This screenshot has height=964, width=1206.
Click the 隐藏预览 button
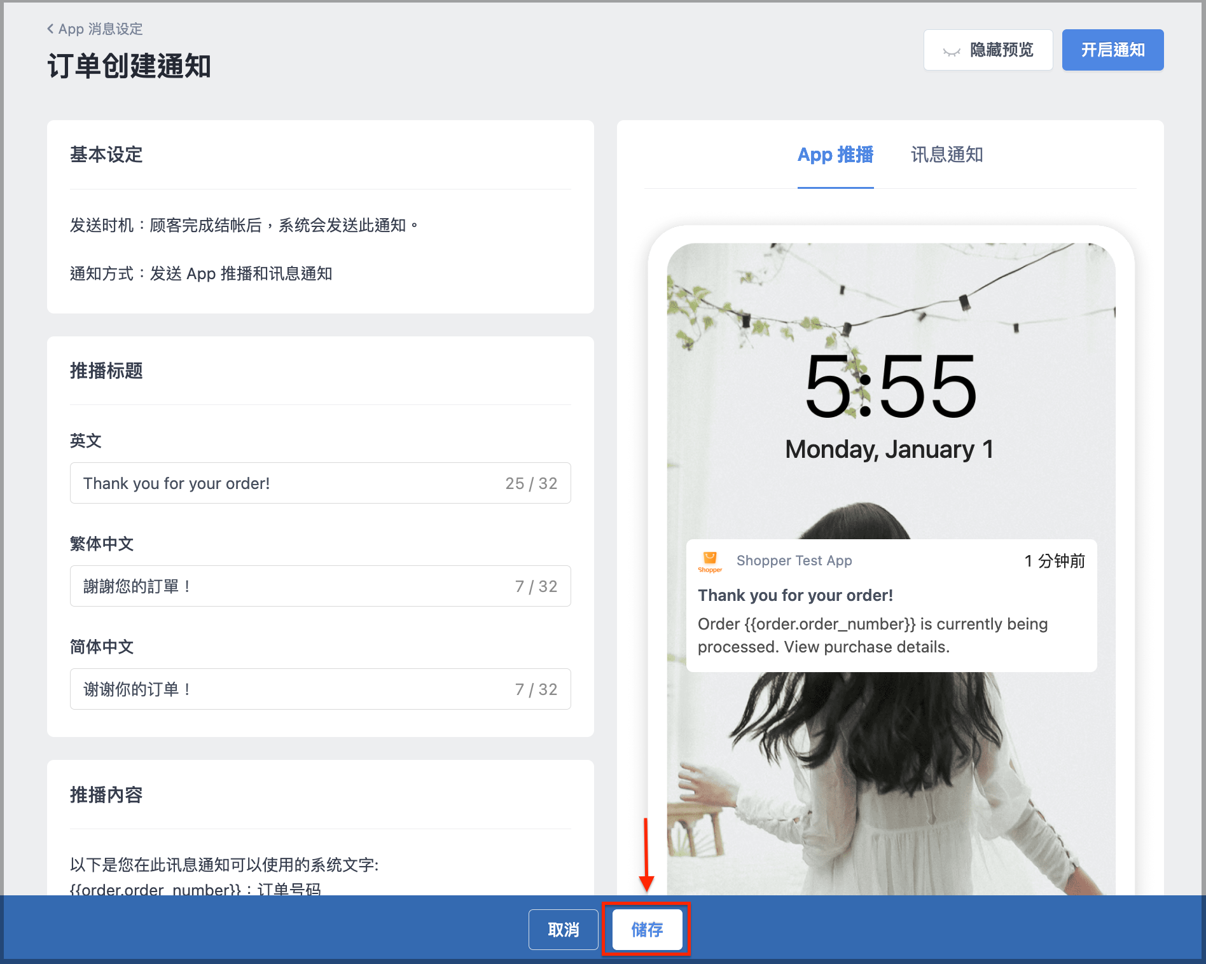[x=988, y=50]
